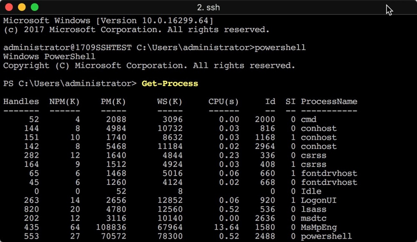Click the 'msdtc' process name
The width and height of the screenshot is (417, 242).
tap(314, 218)
